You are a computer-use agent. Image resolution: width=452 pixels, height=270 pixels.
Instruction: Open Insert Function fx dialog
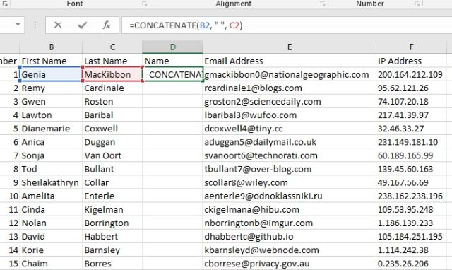click(107, 25)
